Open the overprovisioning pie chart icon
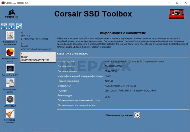The width and height of the screenshot is (190, 132). (10, 52)
